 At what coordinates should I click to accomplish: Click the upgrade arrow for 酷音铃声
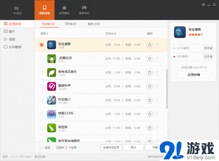pyautogui.click(x=157, y=86)
